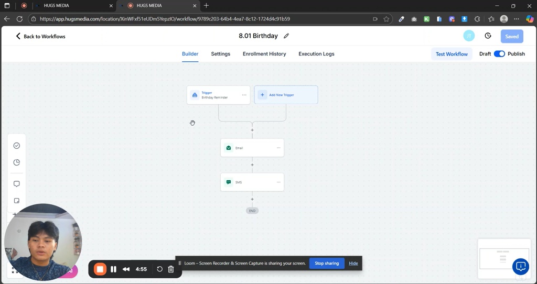Click the sticky note sidebar icon
537x284 pixels.
pos(16,201)
